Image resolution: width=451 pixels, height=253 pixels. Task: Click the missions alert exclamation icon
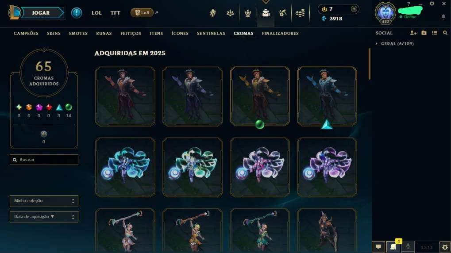click(x=77, y=13)
